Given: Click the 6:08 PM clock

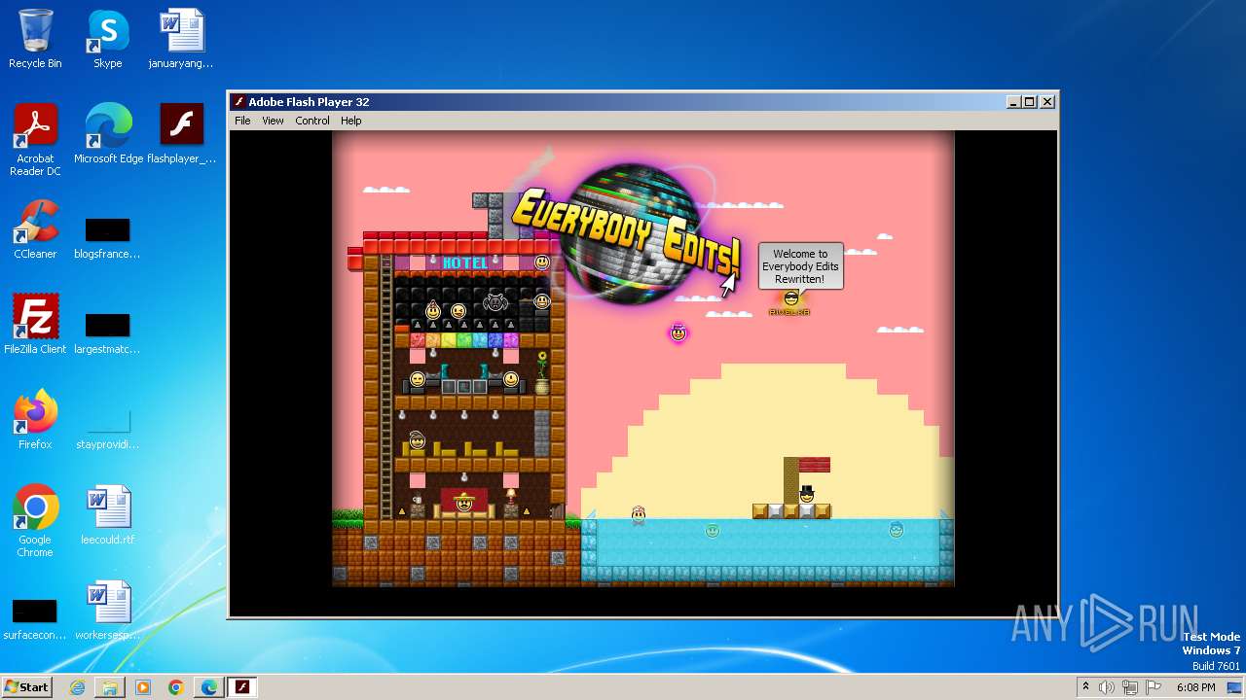Looking at the screenshot, I should (1195, 687).
